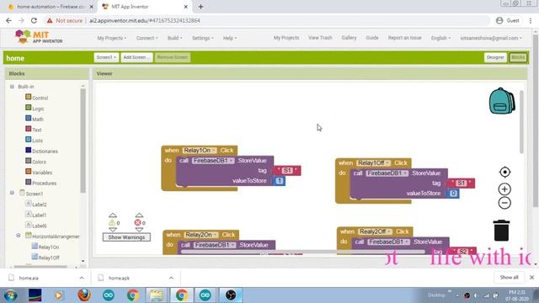Viewport: 539px width, 303px height.
Task: Click the trash can icon
Action: point(502,231)
